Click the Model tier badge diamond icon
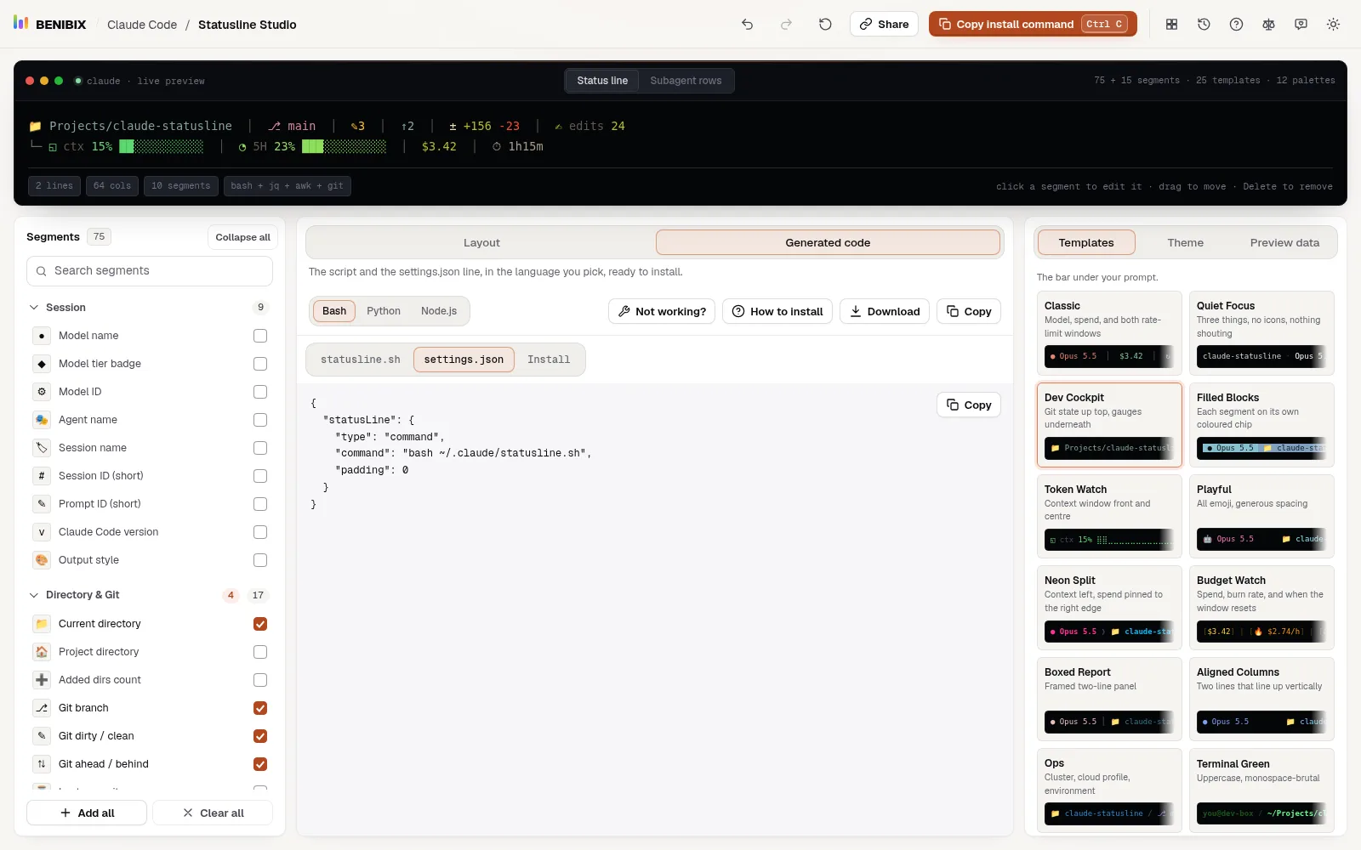Screen dimensions: 1361x850 [x=42, y=364]
